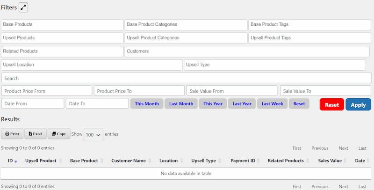Sort table by ID column
Viewport: 374px width, 190px height.
(x=13, y=161)
